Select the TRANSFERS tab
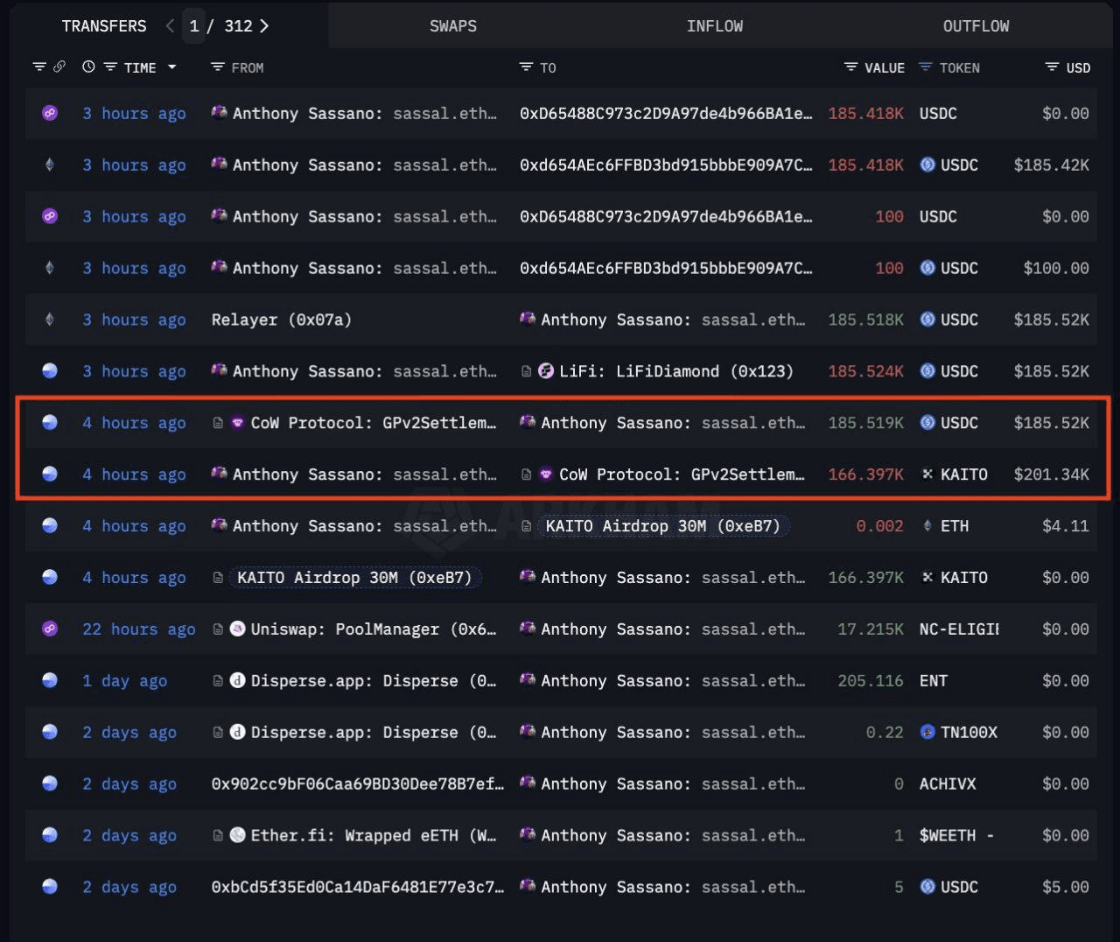 coord(104,26)
